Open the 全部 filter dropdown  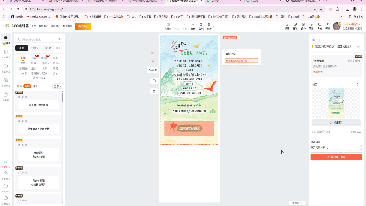[58, 86]
